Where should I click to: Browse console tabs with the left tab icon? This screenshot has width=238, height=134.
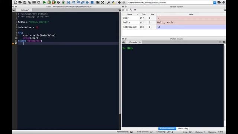point(123,42)
